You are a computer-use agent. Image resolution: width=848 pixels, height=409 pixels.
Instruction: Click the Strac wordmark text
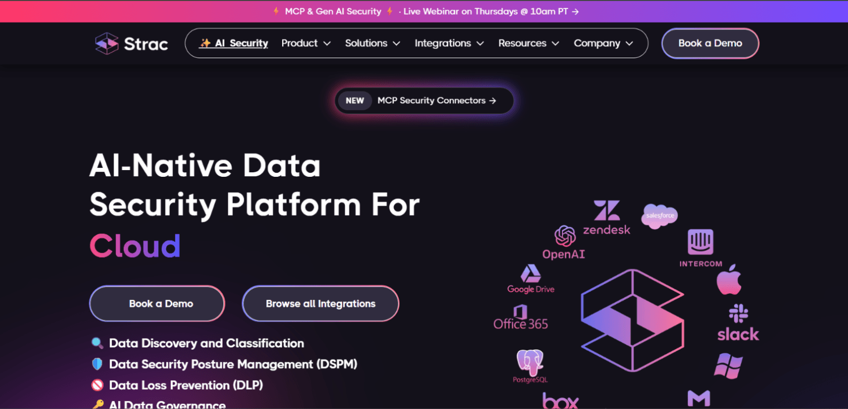pos(146,43)
